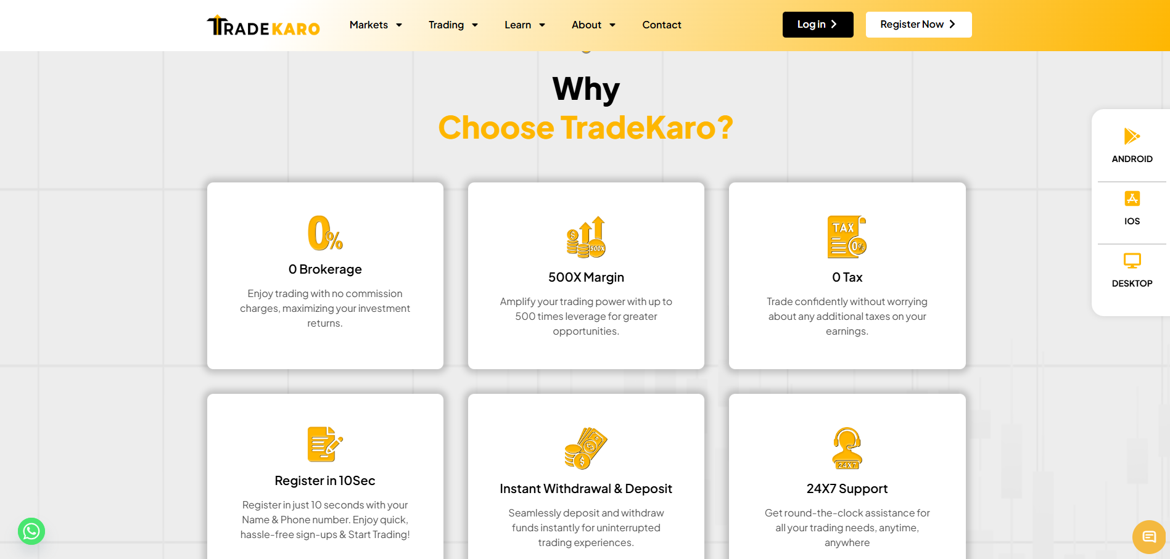Open the Learn dropdown menu
The width and height of the screenshot is (1170, 559).
[x=525, y=25]
